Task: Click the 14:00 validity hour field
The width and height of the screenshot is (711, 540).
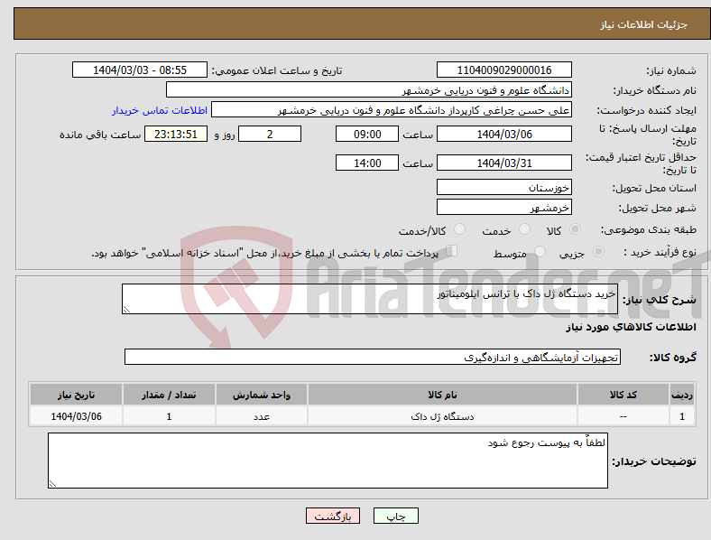Action: pyautogui.click(x=367, y=163)
